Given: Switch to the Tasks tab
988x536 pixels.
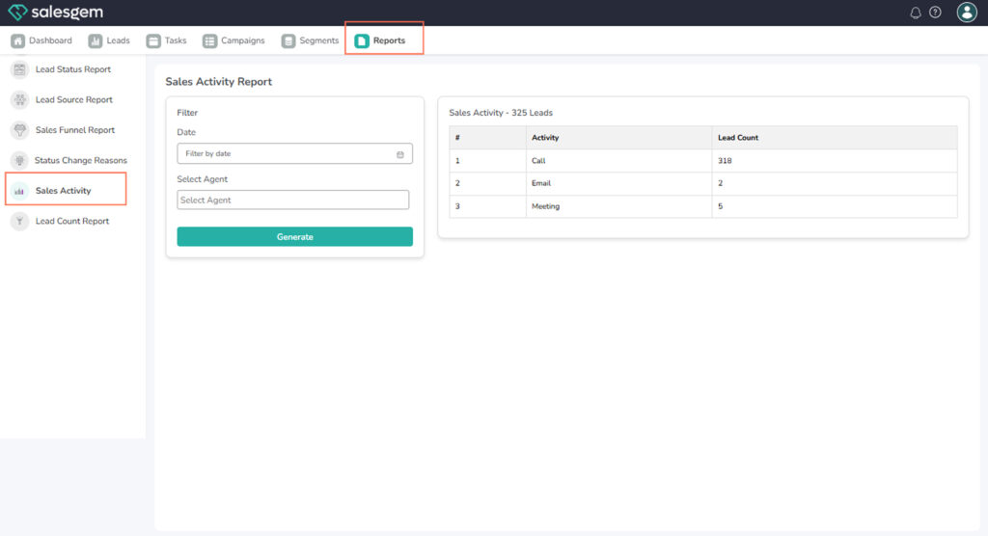Looking at the screenshot, I should pos(166,40).
